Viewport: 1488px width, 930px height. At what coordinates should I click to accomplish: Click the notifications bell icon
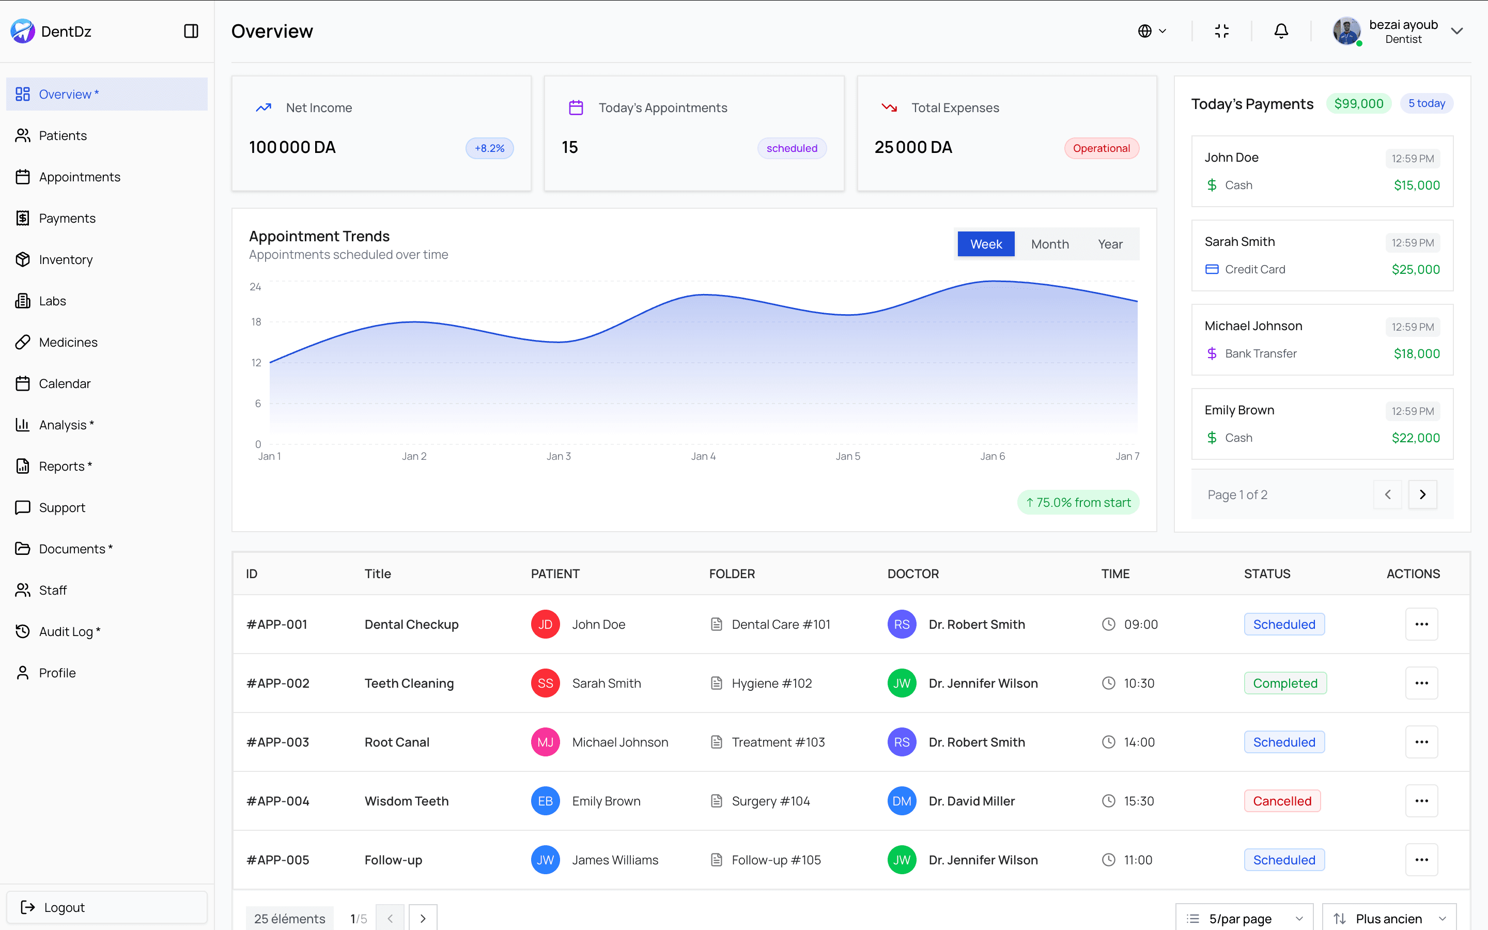[x=1281, y=31]
